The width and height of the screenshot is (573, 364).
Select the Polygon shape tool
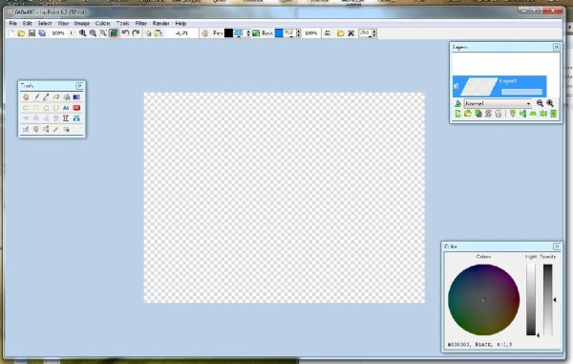pos(46,108)
